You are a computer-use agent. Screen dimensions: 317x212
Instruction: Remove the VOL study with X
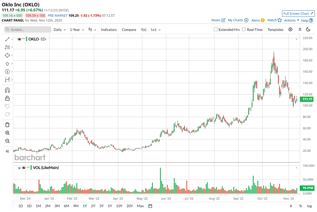pyautogui.click(x=19, y=168)
